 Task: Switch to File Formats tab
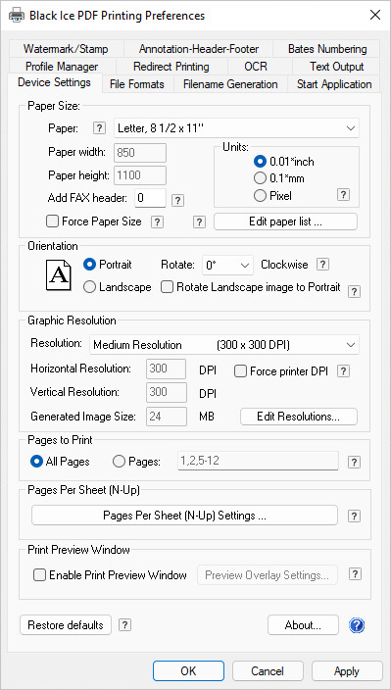click(137, 84)
